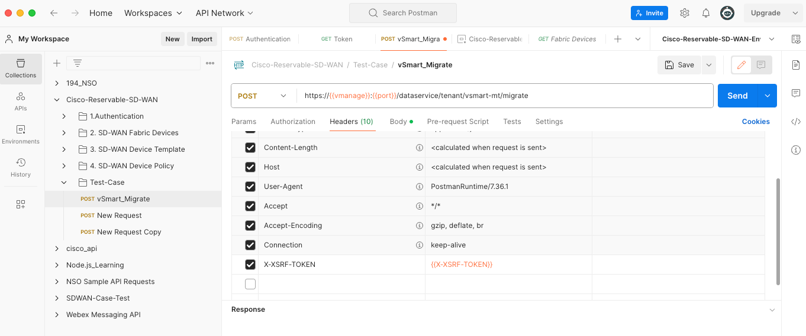Switch to the GET Fabric Devices tab
This screenshot has height=336, width=806.
coord(567,39)
